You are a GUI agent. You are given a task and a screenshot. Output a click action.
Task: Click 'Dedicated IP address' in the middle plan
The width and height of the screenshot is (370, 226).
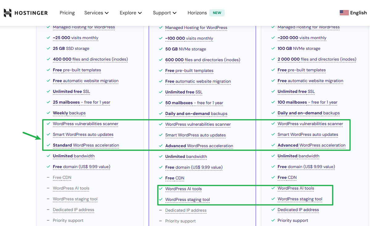186,211
